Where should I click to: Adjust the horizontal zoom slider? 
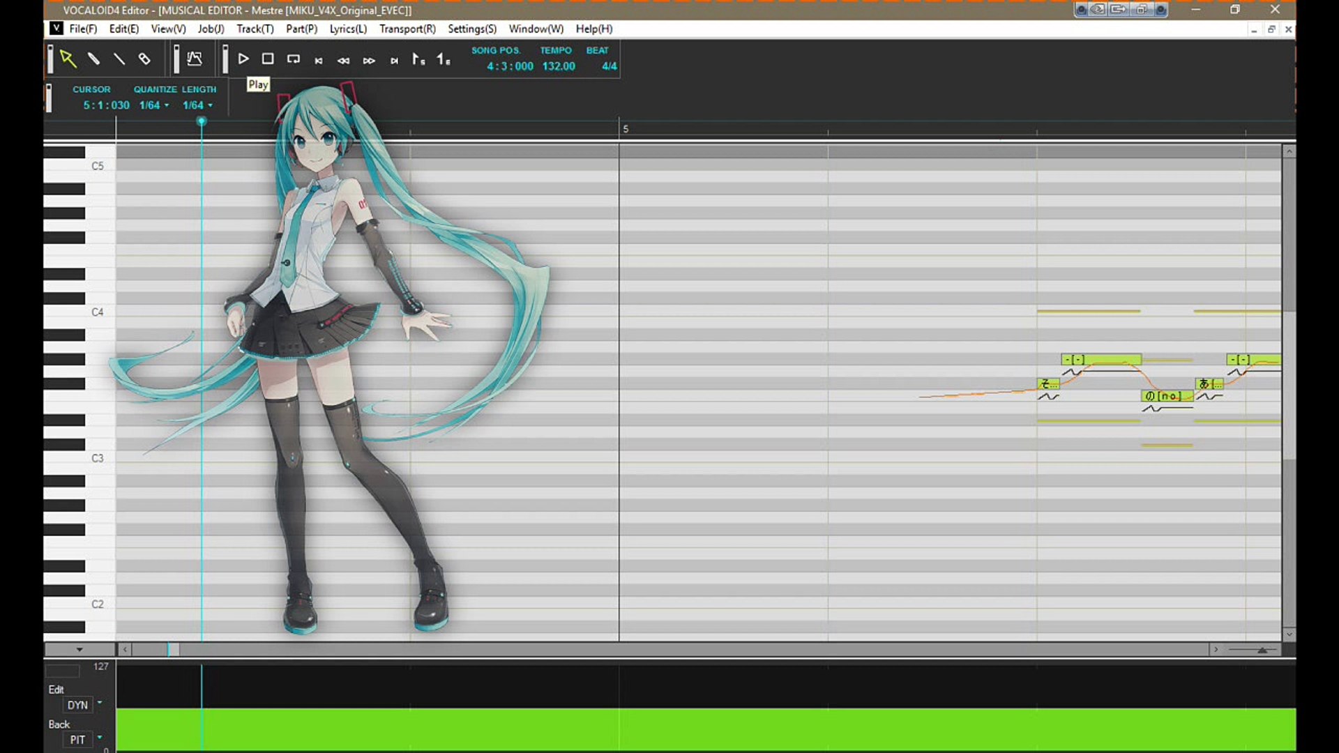coord(1262,650)
